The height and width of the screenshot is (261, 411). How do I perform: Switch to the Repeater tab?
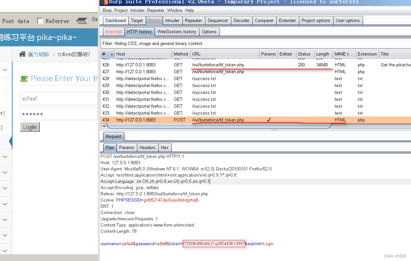click(194, 20)
